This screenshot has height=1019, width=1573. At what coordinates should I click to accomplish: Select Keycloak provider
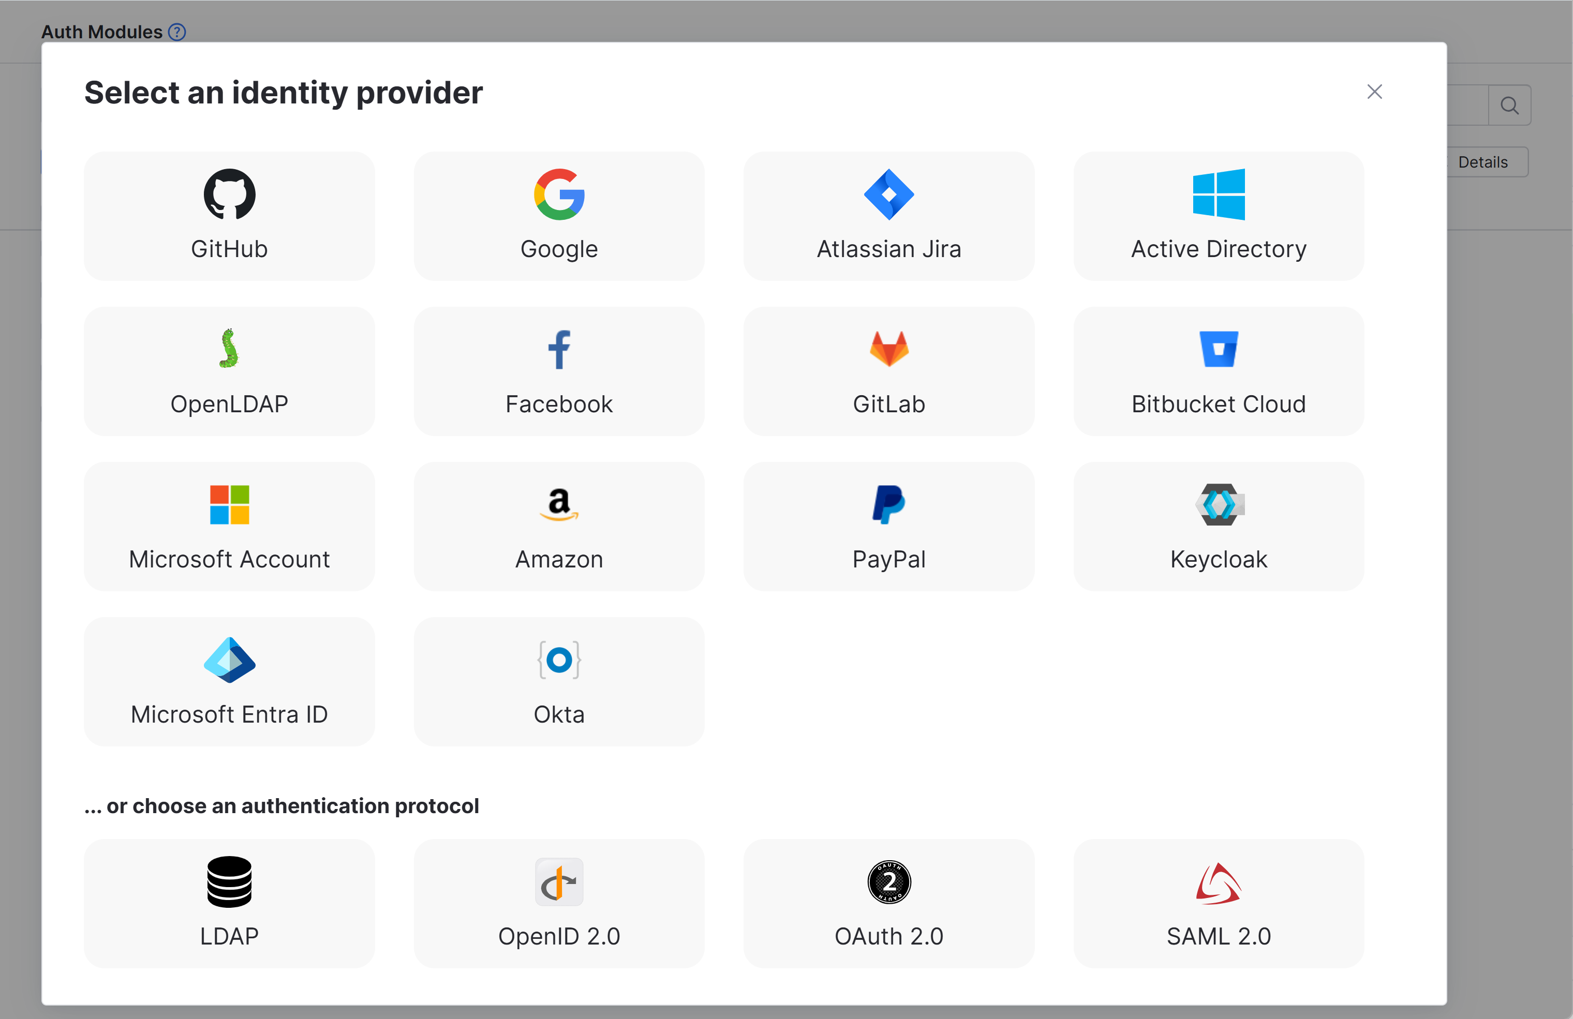click(x=1218, y=527)
